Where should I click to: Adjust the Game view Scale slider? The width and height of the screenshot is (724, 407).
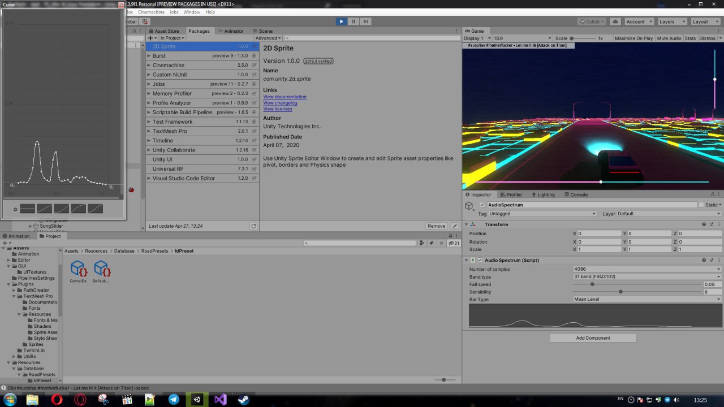pos(583,38)
